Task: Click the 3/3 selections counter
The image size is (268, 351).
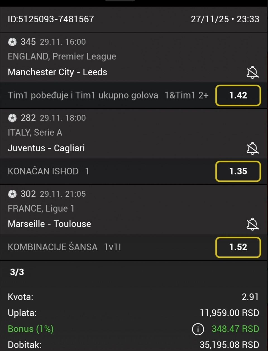Action: tap(17, 272)
